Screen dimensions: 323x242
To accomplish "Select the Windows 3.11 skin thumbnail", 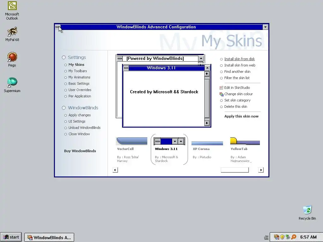I will [169, 141].
